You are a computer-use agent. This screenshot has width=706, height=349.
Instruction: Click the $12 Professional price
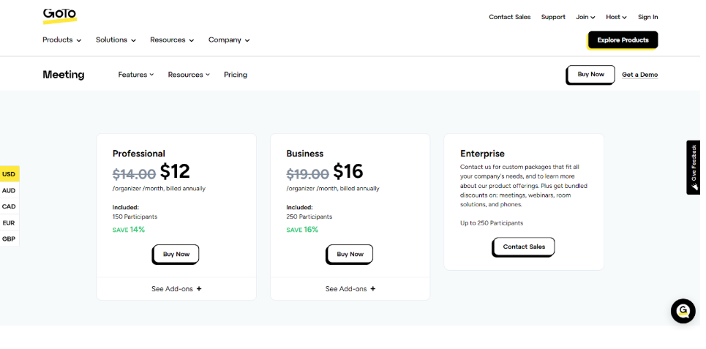(175, 171)
